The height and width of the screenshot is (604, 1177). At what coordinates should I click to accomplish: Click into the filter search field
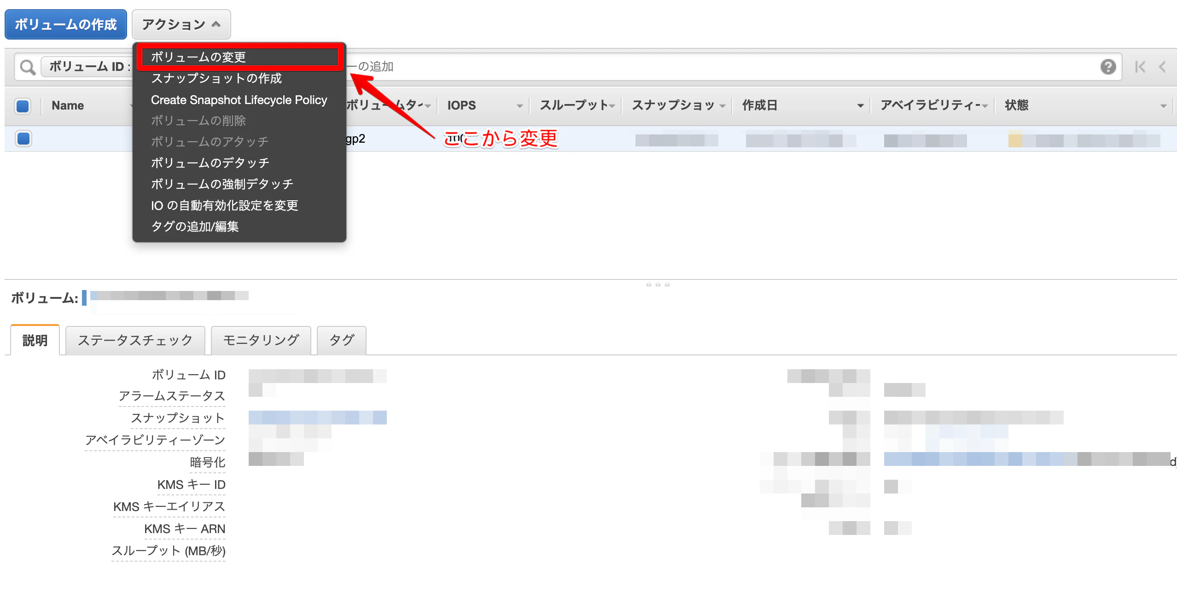(691, 67)
